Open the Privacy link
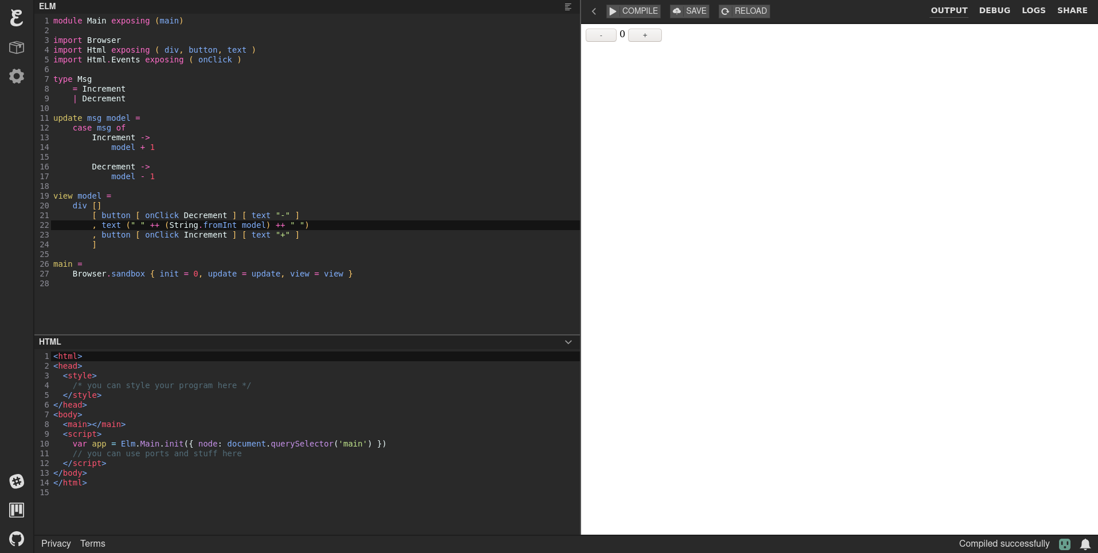The width and height of the screenshot is (1098, 553). 56,543
